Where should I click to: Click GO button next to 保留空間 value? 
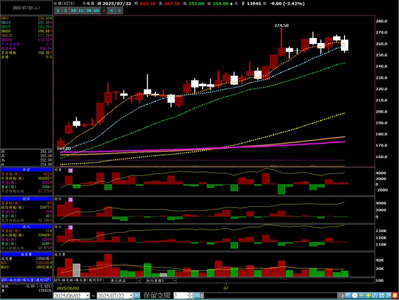coord(197,296)
